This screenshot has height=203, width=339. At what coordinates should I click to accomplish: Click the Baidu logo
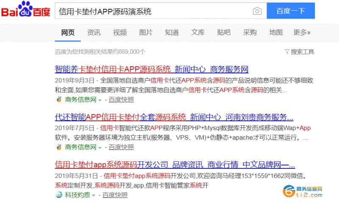(25, 9)
